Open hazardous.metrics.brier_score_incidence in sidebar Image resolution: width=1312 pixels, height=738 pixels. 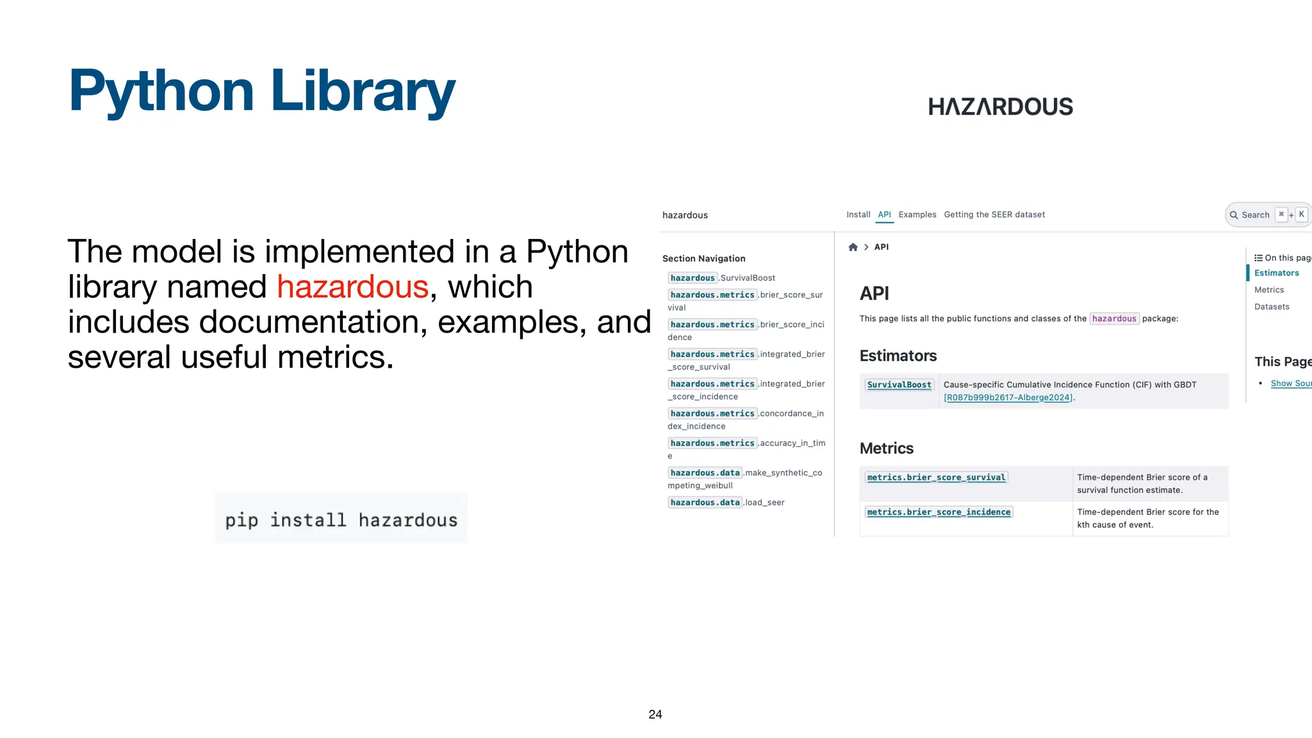(x=746, y=331)
